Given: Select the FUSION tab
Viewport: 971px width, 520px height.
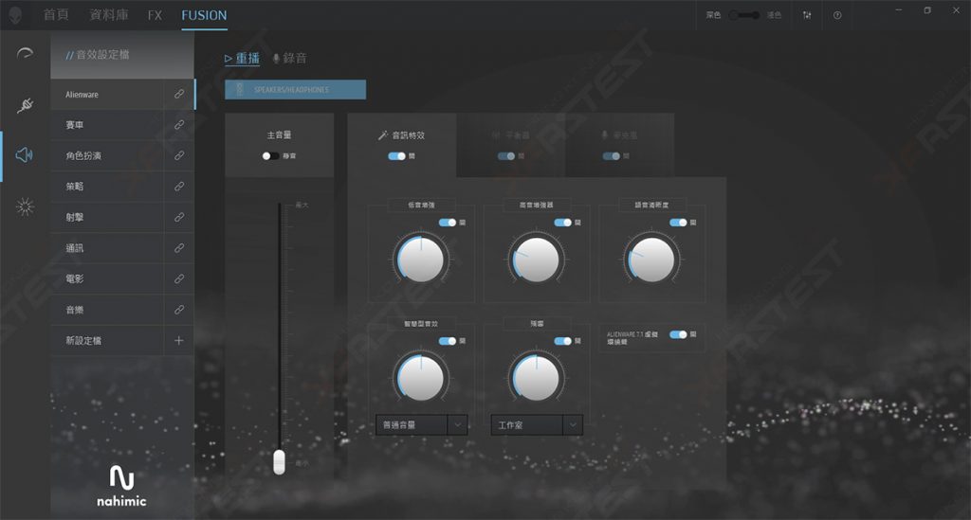Looking at the screenshot, I should pos(205,15).
